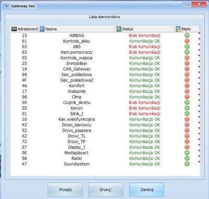Click the red error icon for Drzwi_kierowcy
209x199 pixels.
[187, 125]
